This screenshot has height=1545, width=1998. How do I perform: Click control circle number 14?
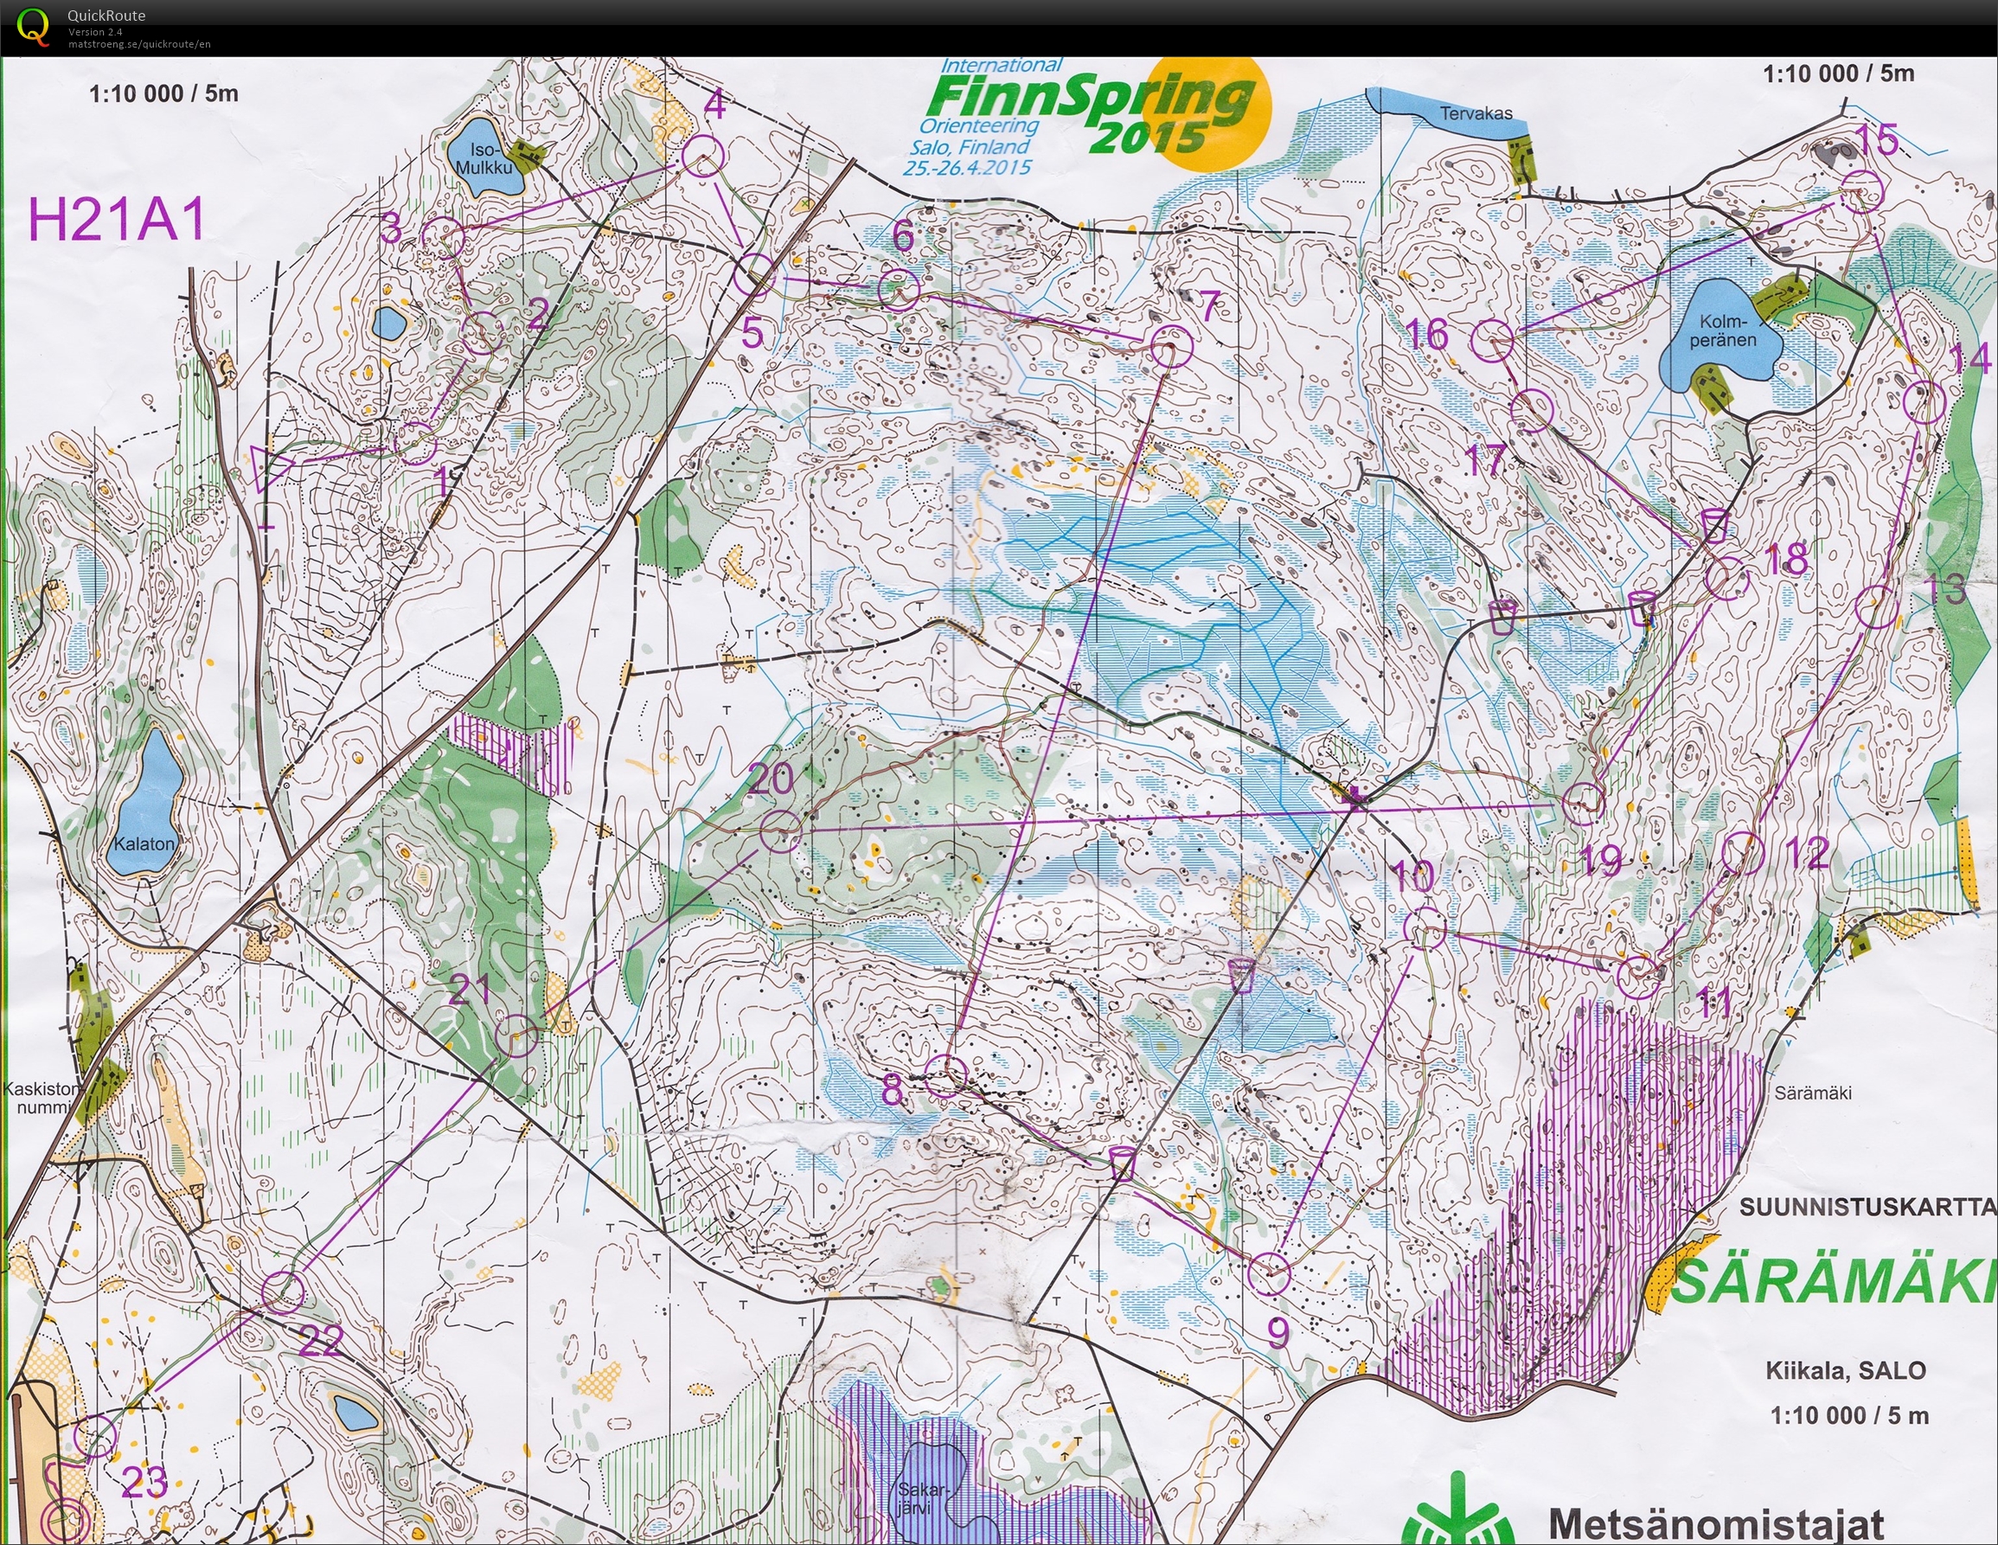1923,402
